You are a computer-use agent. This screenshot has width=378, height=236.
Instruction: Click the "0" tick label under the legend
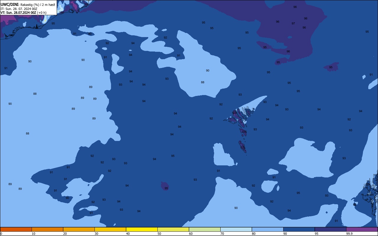click(x=1, y=234)
